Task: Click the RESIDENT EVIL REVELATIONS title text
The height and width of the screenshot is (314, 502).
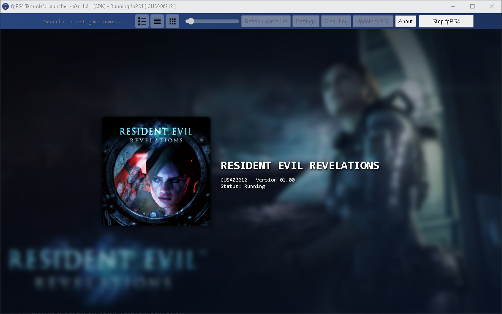Action: pyautogui.click(x=300, y=165)
